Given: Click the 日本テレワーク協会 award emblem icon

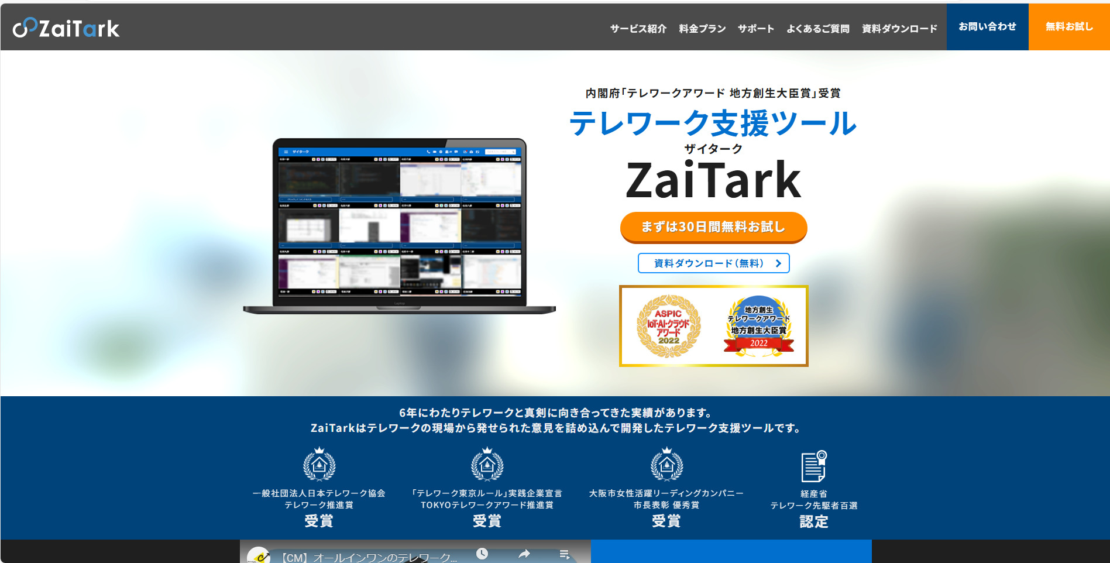Looking at the screenshot, I should (319, 465).
